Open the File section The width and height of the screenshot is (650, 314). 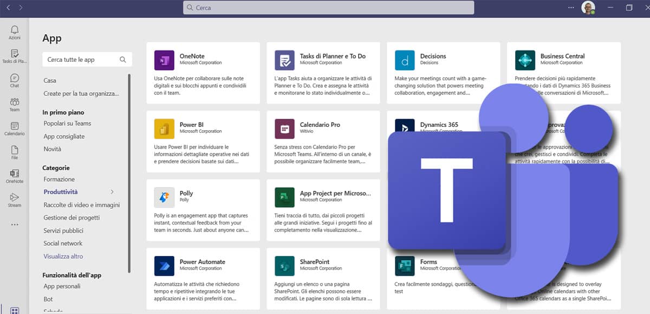[15, 152]
